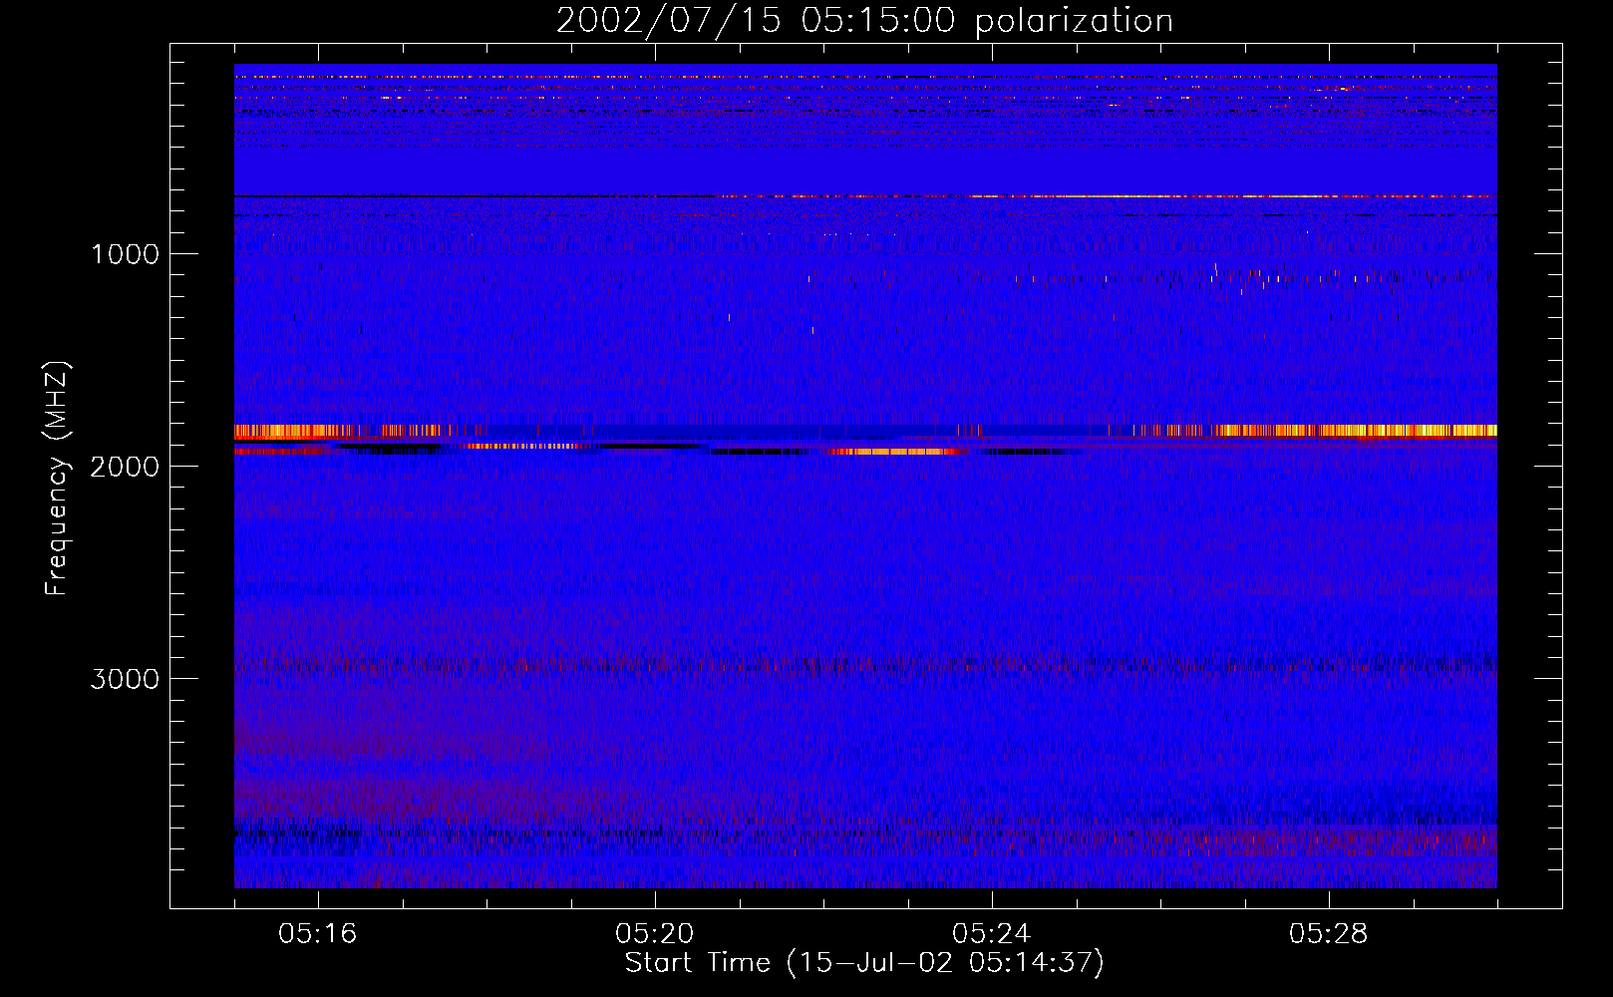Click the '05:16' time axis label

click(x=318, y=934)
